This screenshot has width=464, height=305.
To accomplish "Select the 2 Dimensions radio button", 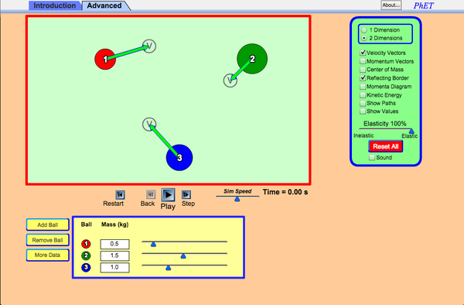I will (364, 38).
